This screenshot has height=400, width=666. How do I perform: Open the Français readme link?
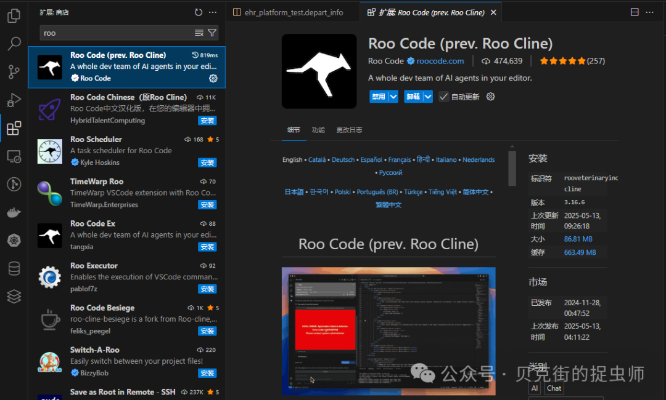coord(399,160)
